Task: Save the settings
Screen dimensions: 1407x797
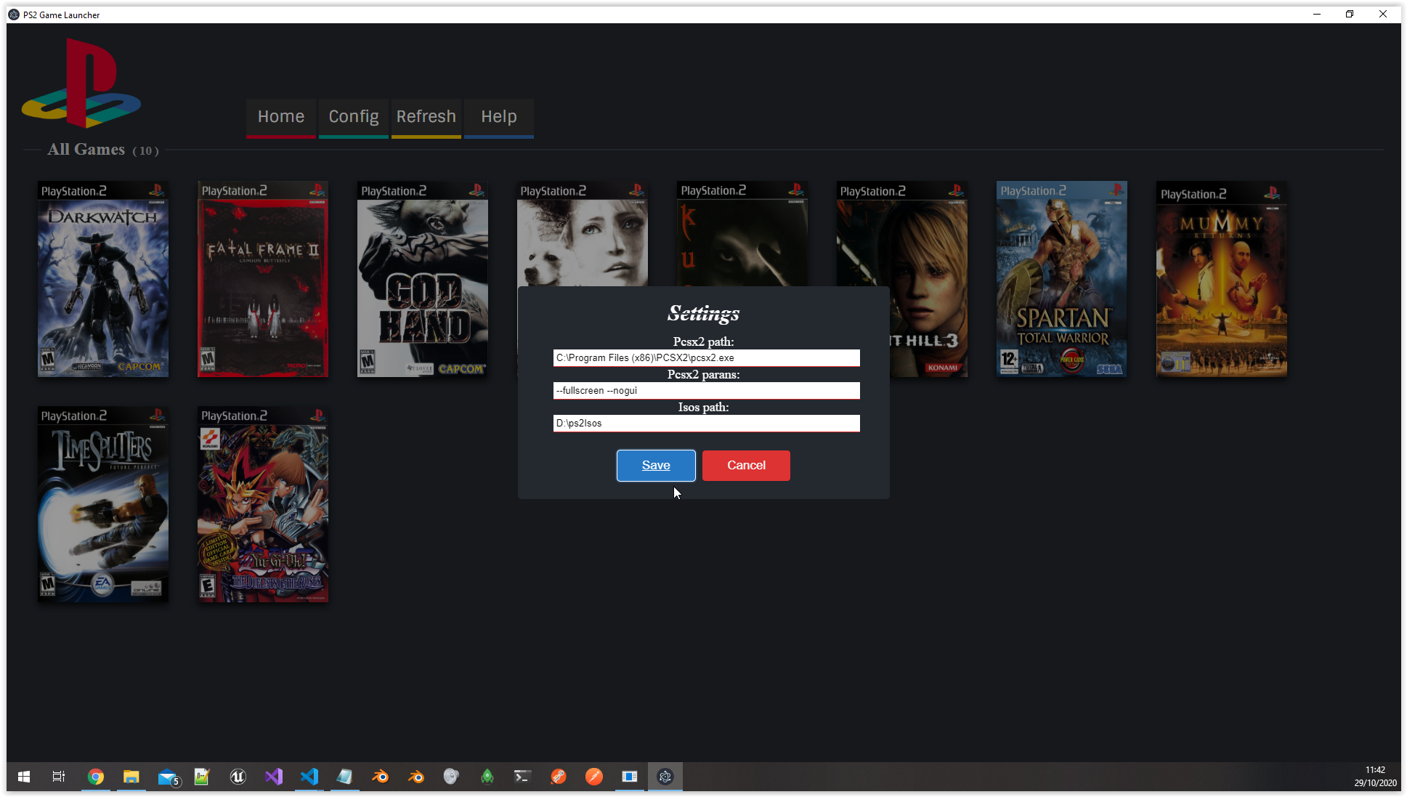Action: (655, 465)
